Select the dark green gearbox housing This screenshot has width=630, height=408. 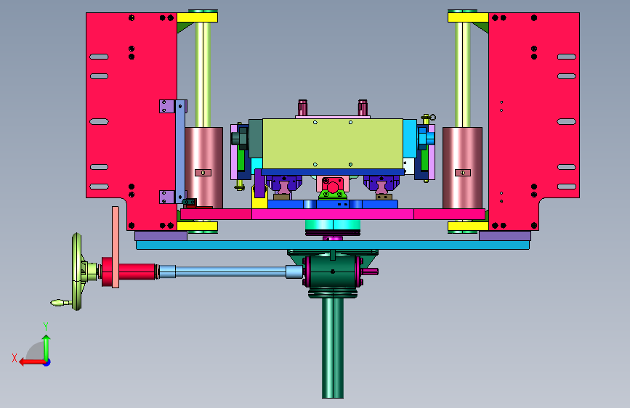click(x=332, y=272)
